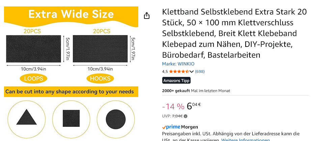Screen dimensions: 311x141
Task: Click the prime logo
Action: (171, 127)
